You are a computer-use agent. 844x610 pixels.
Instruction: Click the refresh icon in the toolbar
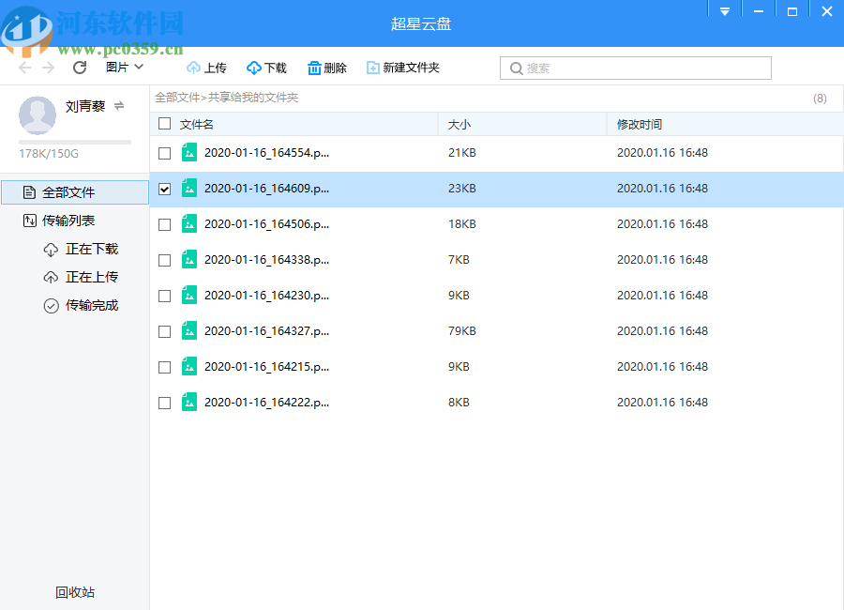[80, 67]
